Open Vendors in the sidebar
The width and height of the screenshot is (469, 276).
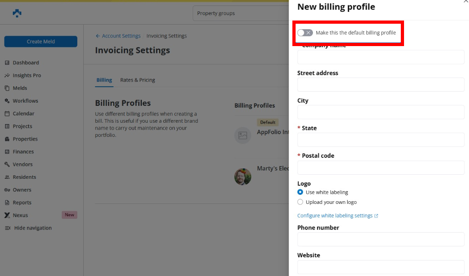[x=22, y=164]
